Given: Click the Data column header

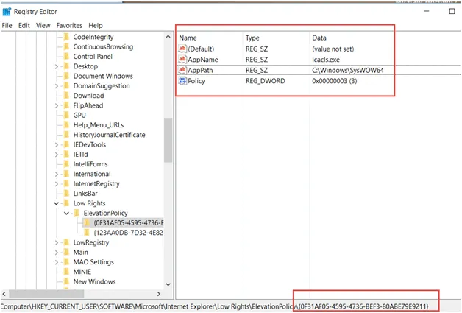Looking at the screenshot, I should coord(320,38).
